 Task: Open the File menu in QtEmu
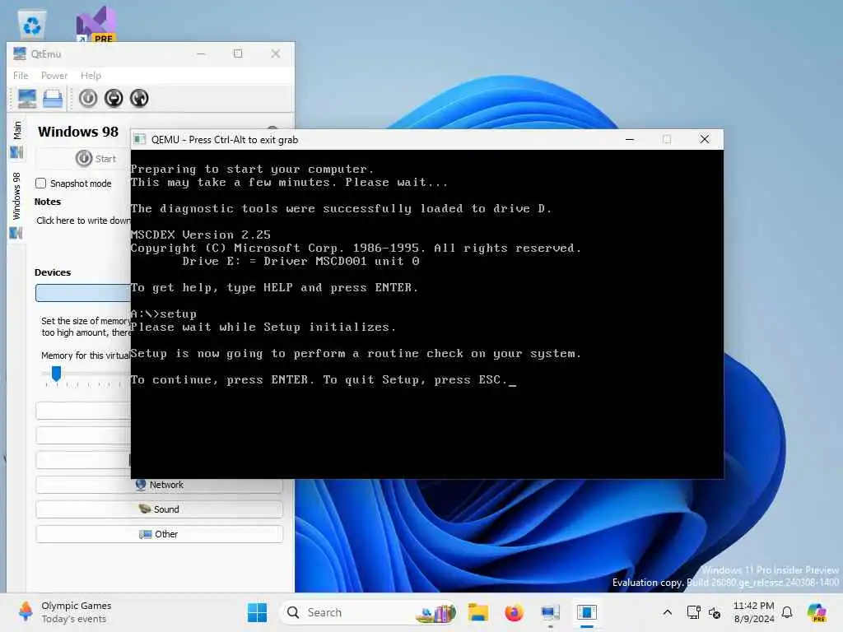(21, 76)
